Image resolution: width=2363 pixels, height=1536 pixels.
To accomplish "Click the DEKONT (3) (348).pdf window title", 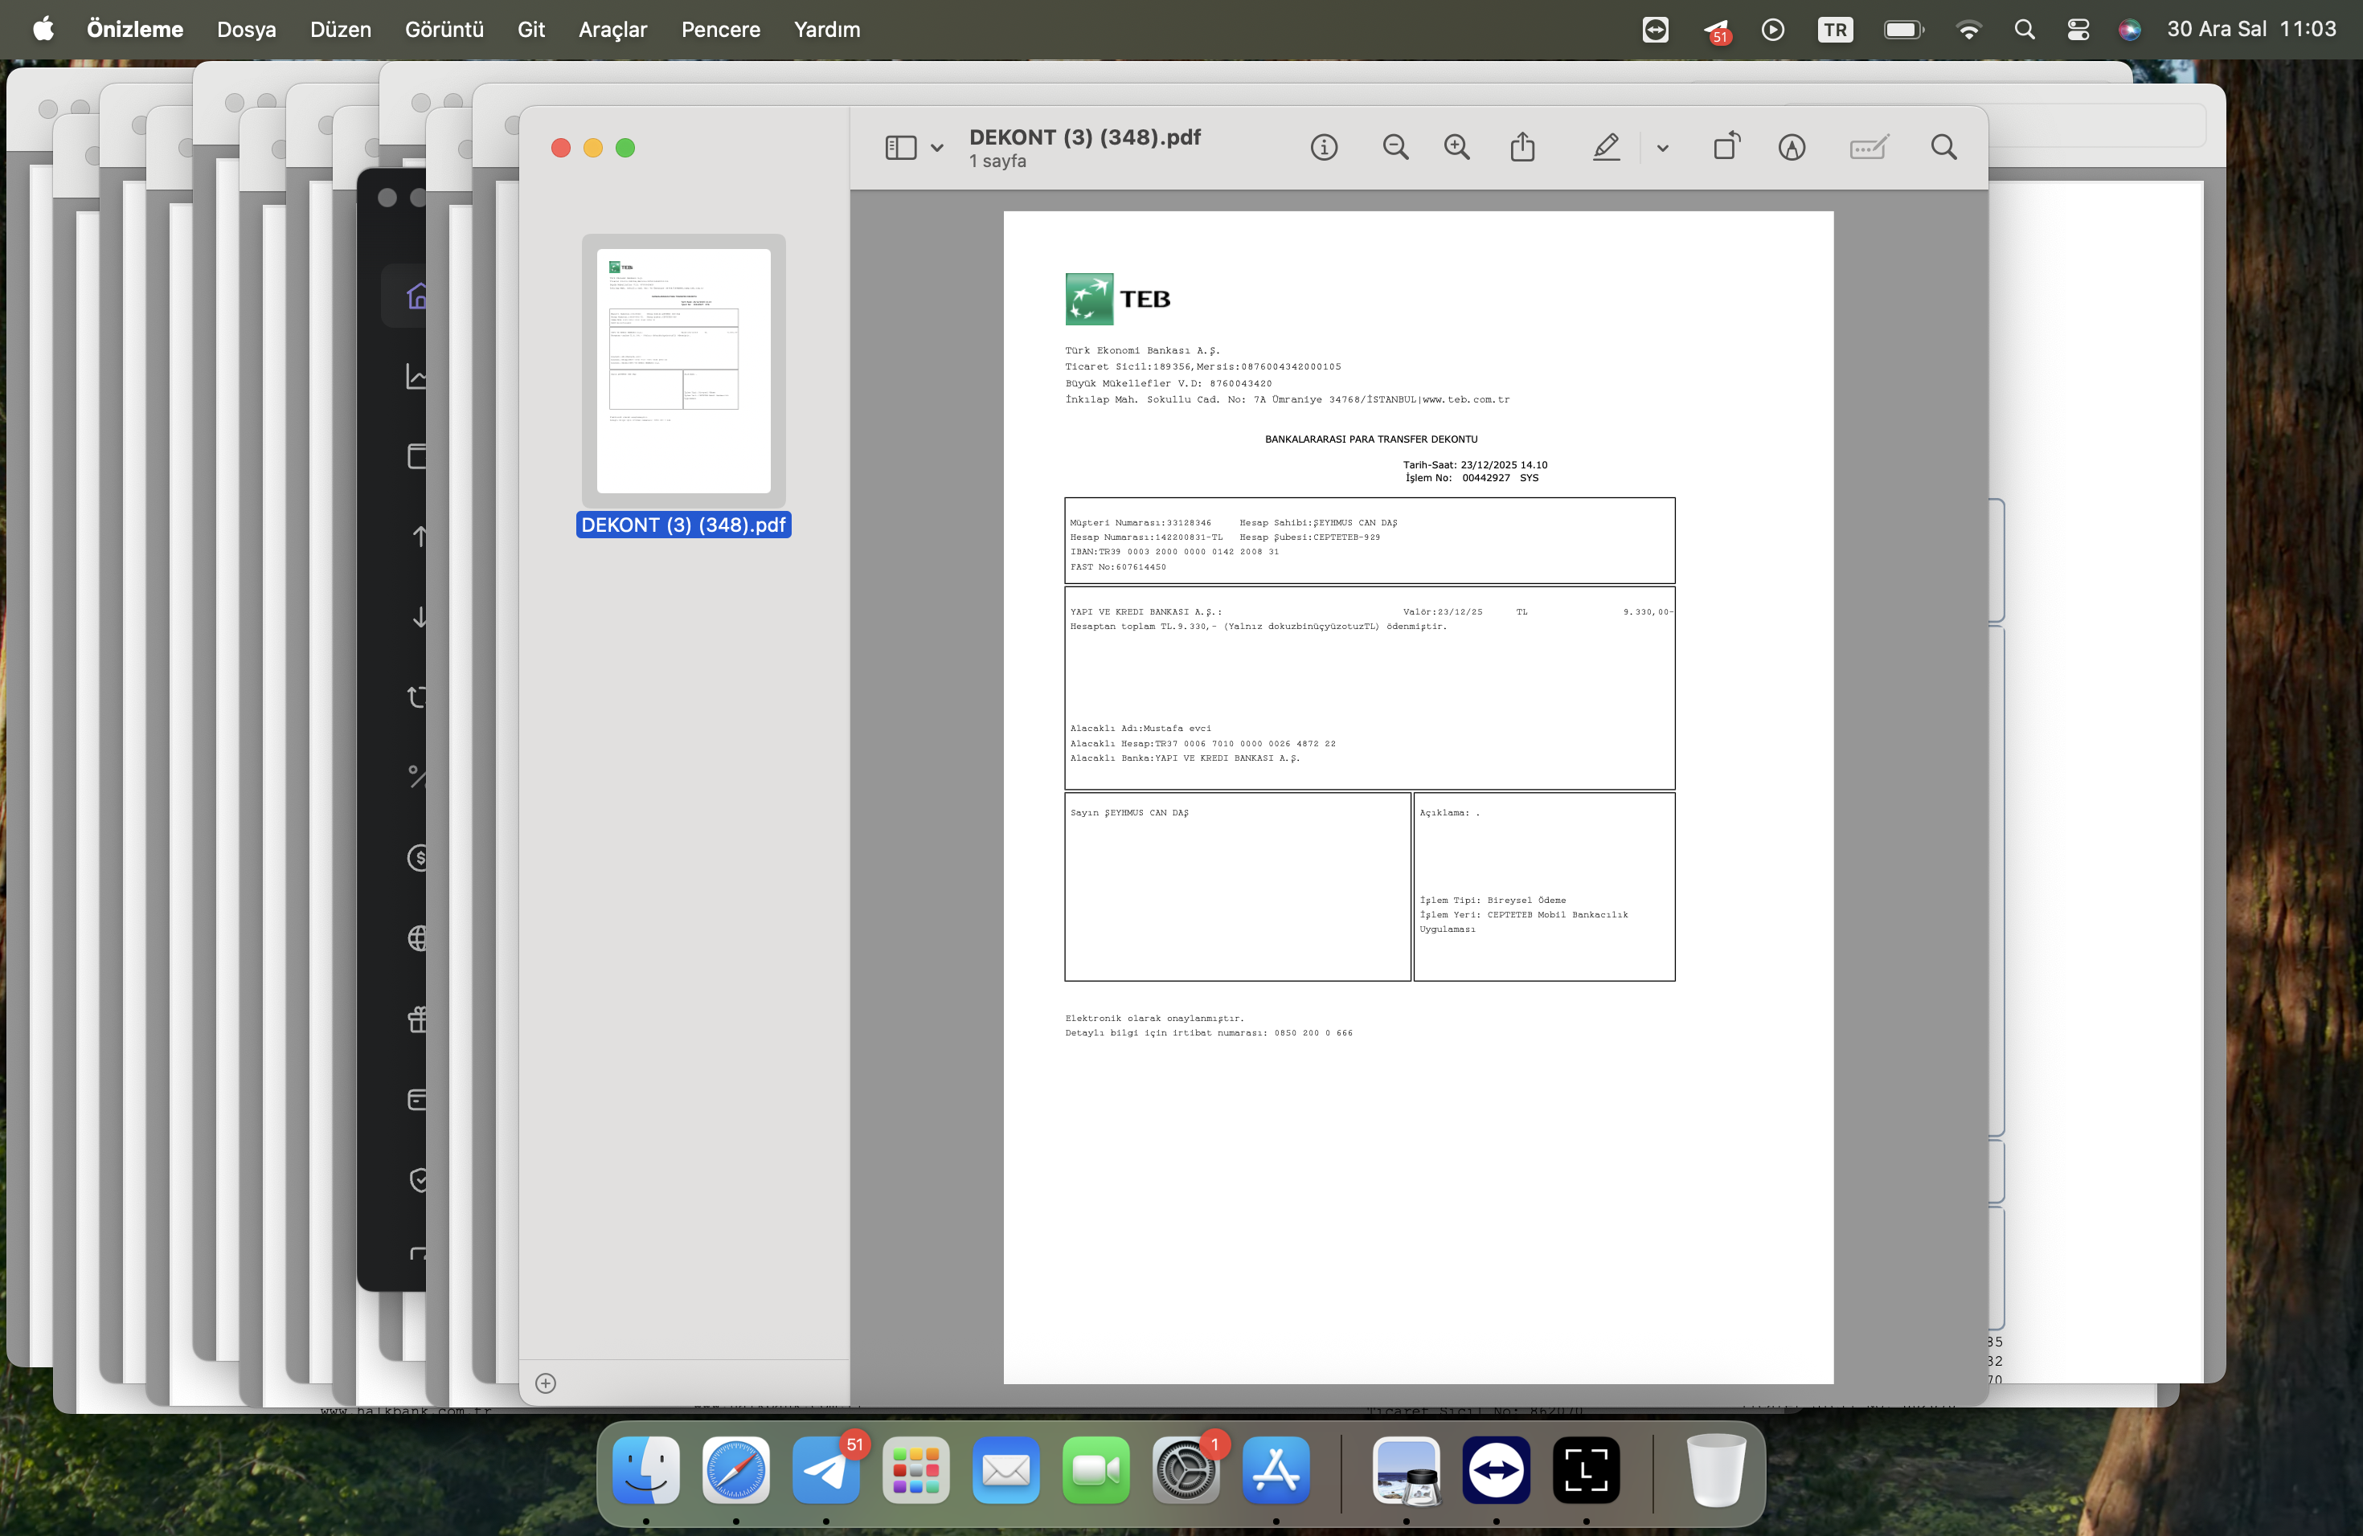I will click(x=1084, y=137).
